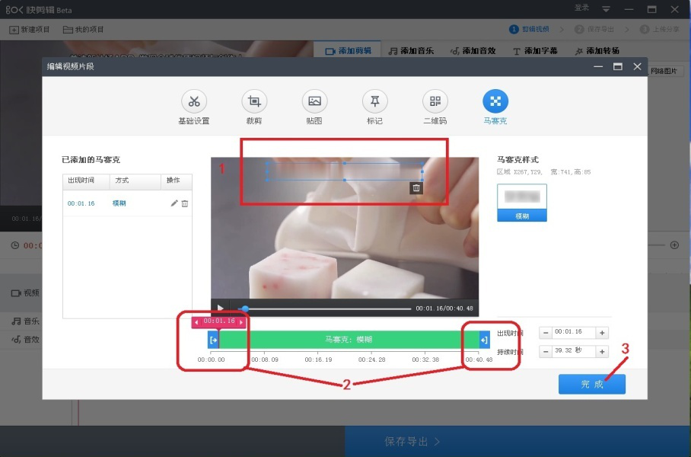
Task: Select the 视频 track label
Action: [25, 293]
